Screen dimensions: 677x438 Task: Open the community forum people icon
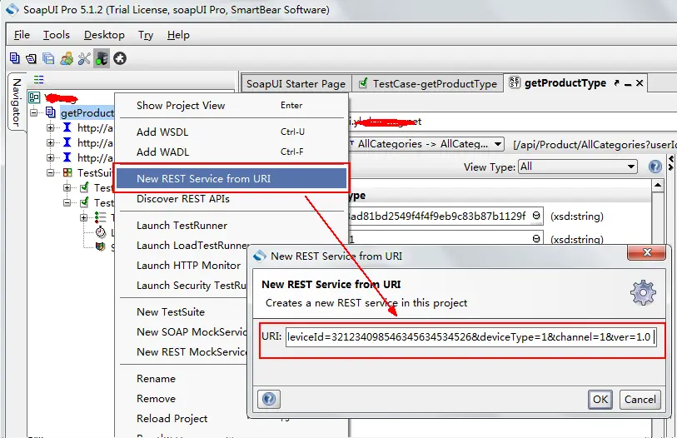pyautogui.click(x=67, y=58)
